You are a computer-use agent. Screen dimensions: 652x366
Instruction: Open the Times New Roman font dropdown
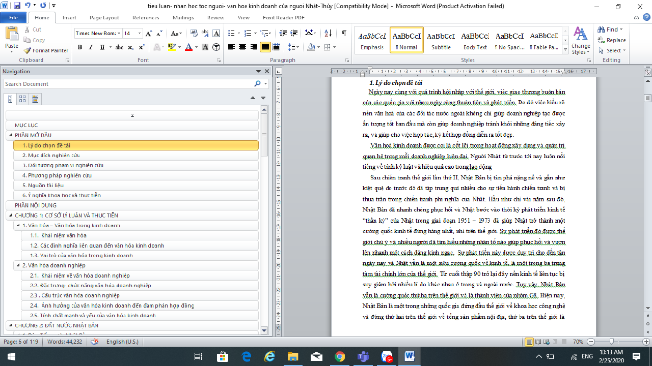(119, 33)
